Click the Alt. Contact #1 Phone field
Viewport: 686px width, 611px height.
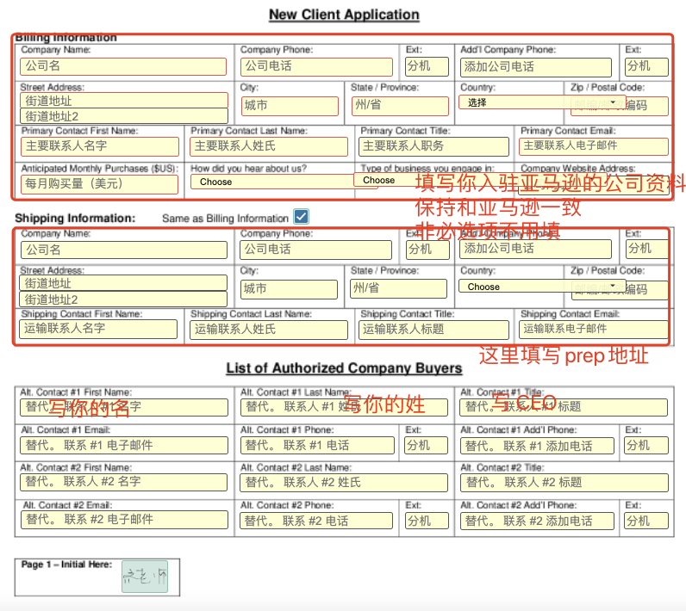pyautogui.click(x=317, y=446)
